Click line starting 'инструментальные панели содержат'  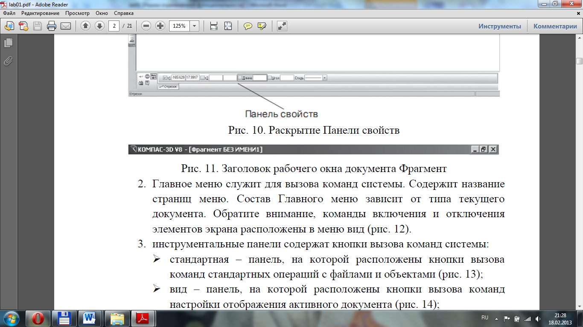[321, 244]
